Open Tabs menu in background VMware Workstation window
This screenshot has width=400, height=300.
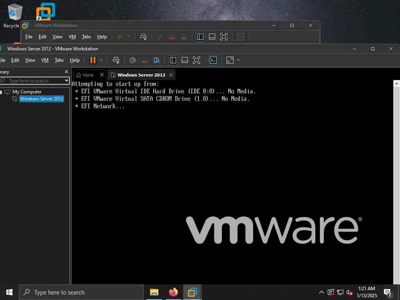pos(86,37)
